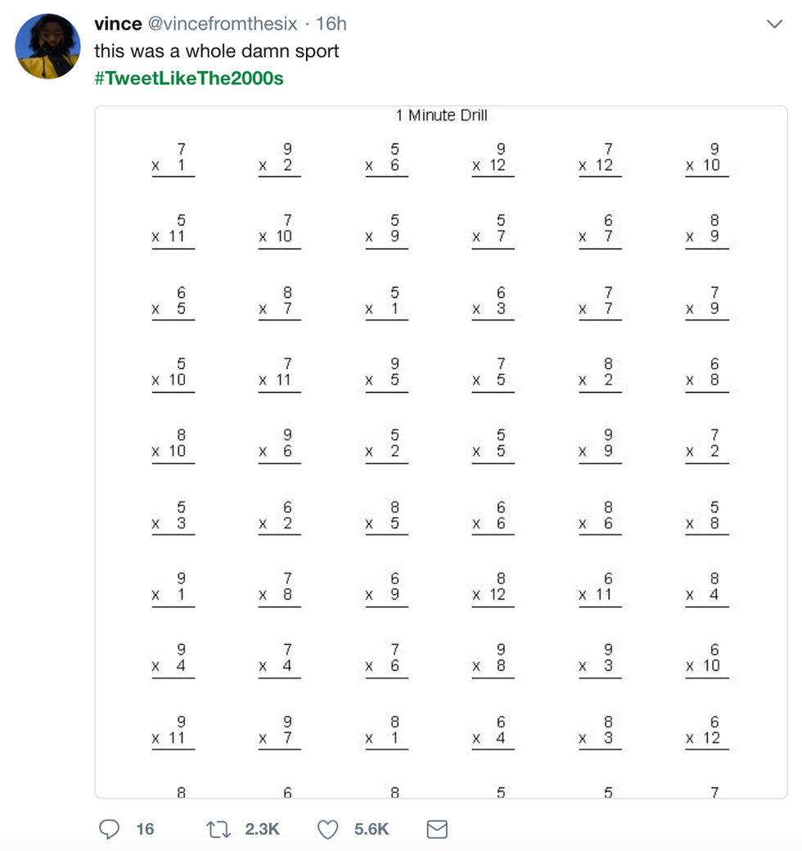This screenshot has height=851, width=802.
Task: Click the 7 x 7 problem in the worksheet
Action: 600,301
